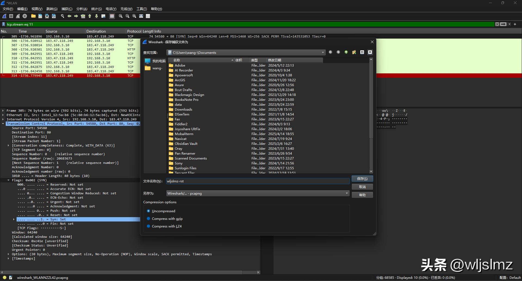This screenshot has width=522, height=281.
Task: Open the 查找范围 directory path dropdown
Action: point(246,52)
